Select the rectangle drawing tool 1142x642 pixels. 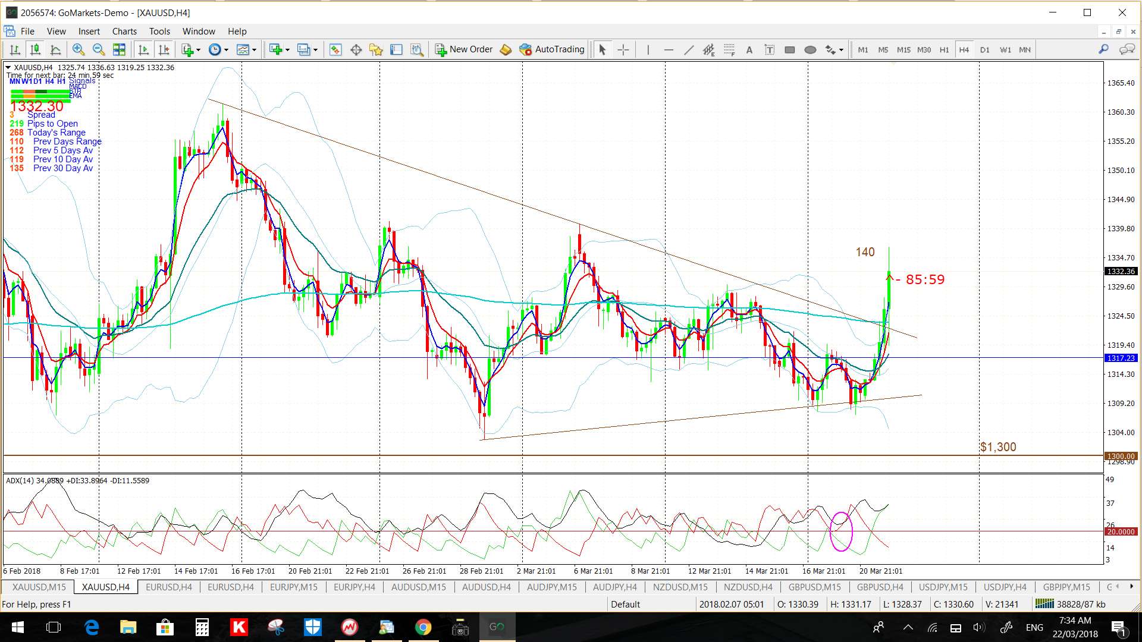(790, 50)
